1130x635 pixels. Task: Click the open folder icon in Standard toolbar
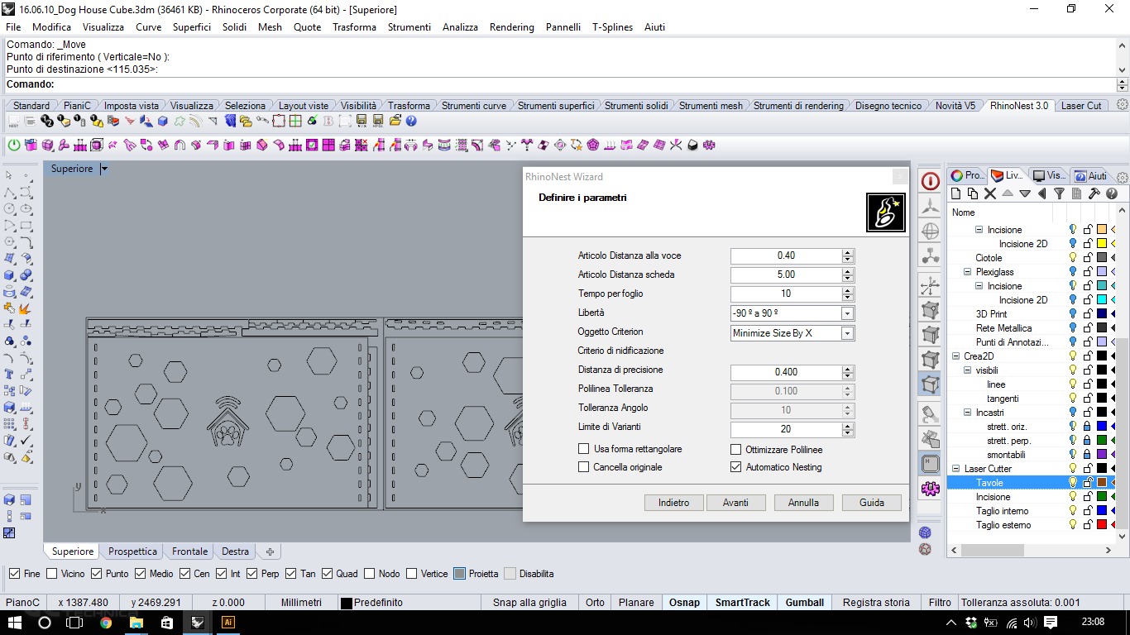[x=395, y=121]
